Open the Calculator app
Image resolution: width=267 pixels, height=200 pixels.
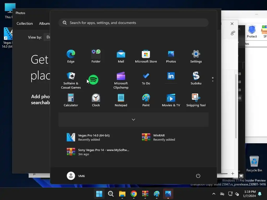(x=71, y=100)
